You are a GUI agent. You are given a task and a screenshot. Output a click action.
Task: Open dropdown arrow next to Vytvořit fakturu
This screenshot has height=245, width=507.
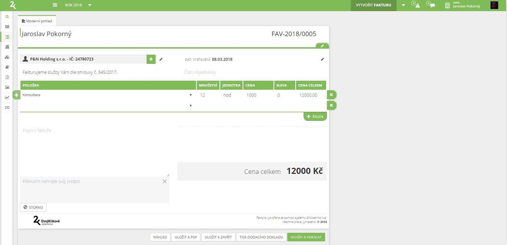[x=403, y=5]
